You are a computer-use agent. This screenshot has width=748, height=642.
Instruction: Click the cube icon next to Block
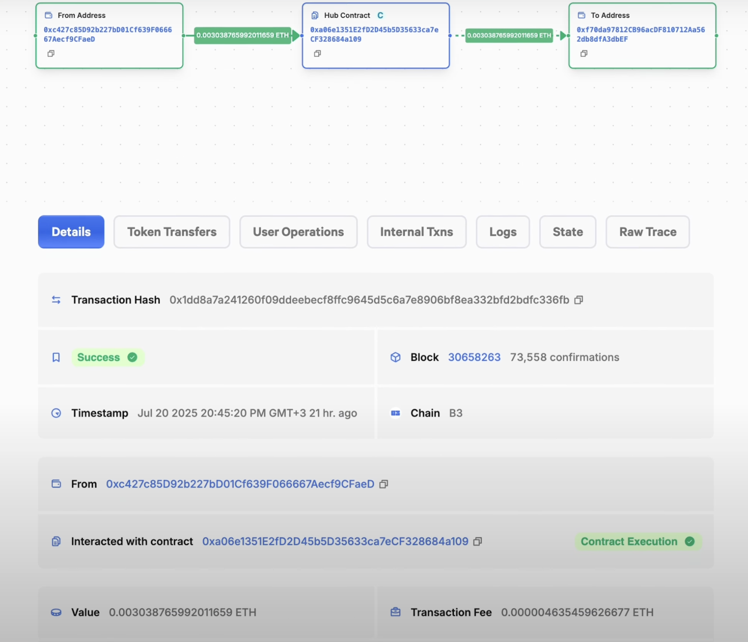395,357
